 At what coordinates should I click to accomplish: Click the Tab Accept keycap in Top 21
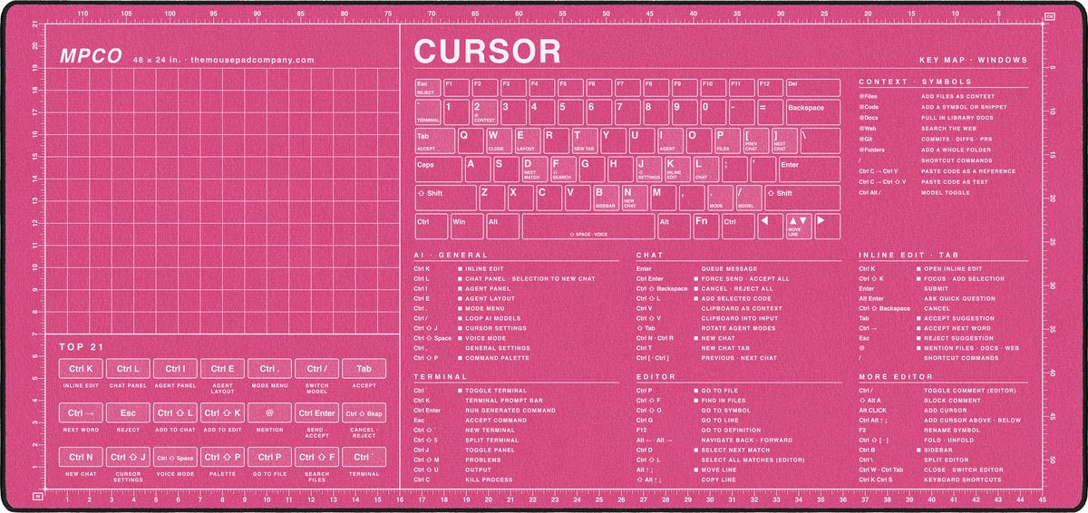click(x=364, y=369)
